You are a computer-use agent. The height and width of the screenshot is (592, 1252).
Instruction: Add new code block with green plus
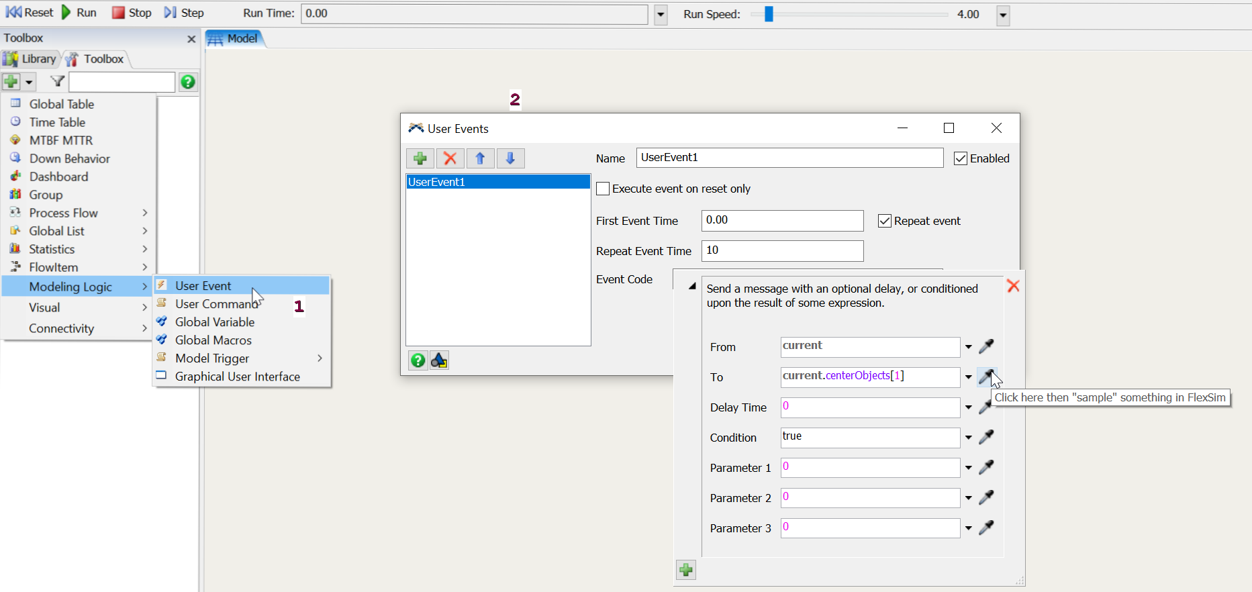[x=685, y=570]
